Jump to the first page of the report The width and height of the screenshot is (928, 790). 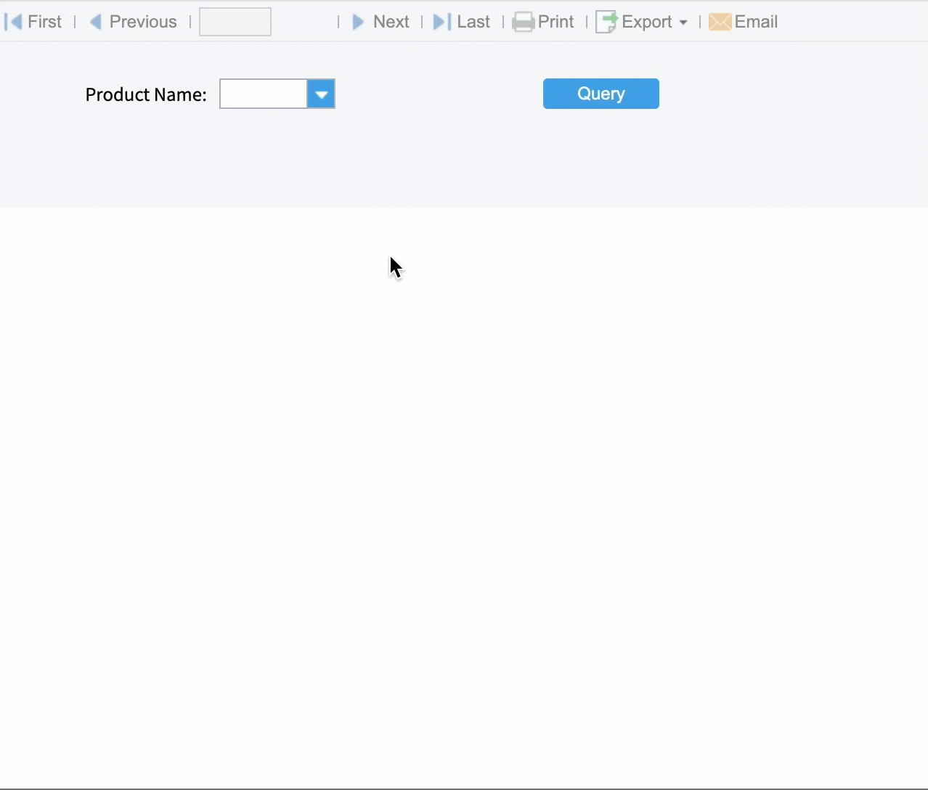(14, 21)
